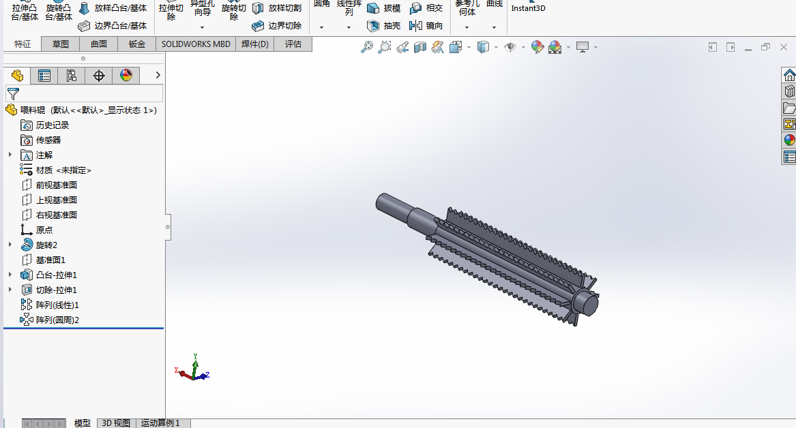The image size is (796, 428).
Task: Click View Orientation cube icon
Action: pyautogui.click(x=456, y=47)
